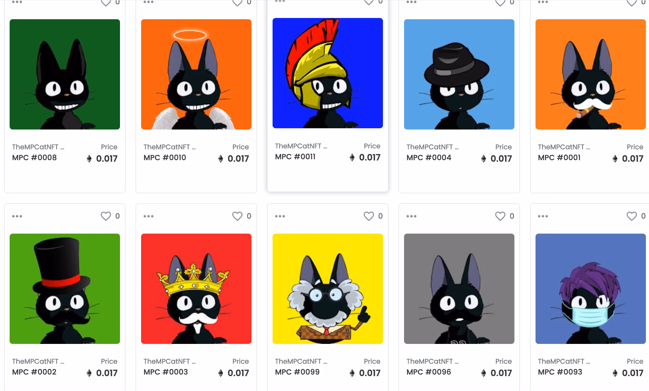Open three-dot menu on MPC #0003 card
This screenshot has height=391, width=649.
point(149,216)
